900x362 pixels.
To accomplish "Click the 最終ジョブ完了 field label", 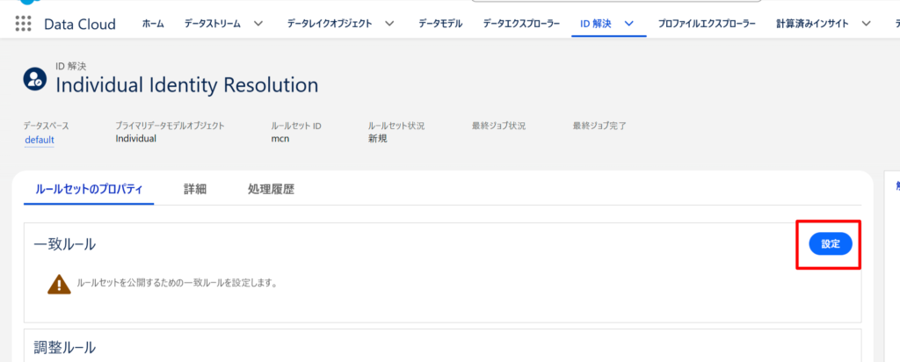I will click(599, 126).
